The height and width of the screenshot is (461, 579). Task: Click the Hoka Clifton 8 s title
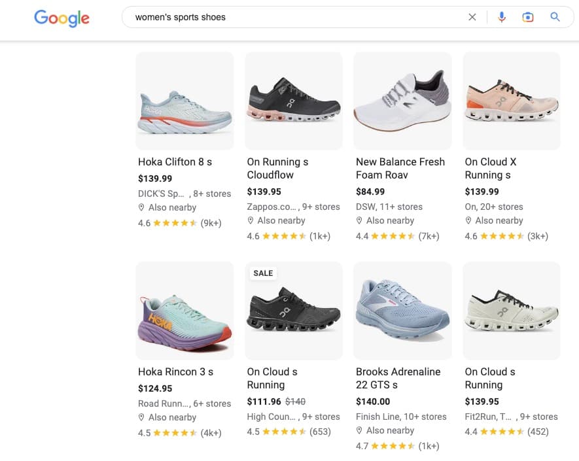tap(175, 162)
